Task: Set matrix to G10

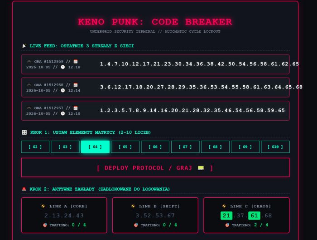Action: click(x=275, y=147)
